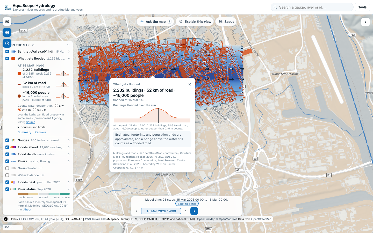Expand Sources and limits disclosure

32,127
